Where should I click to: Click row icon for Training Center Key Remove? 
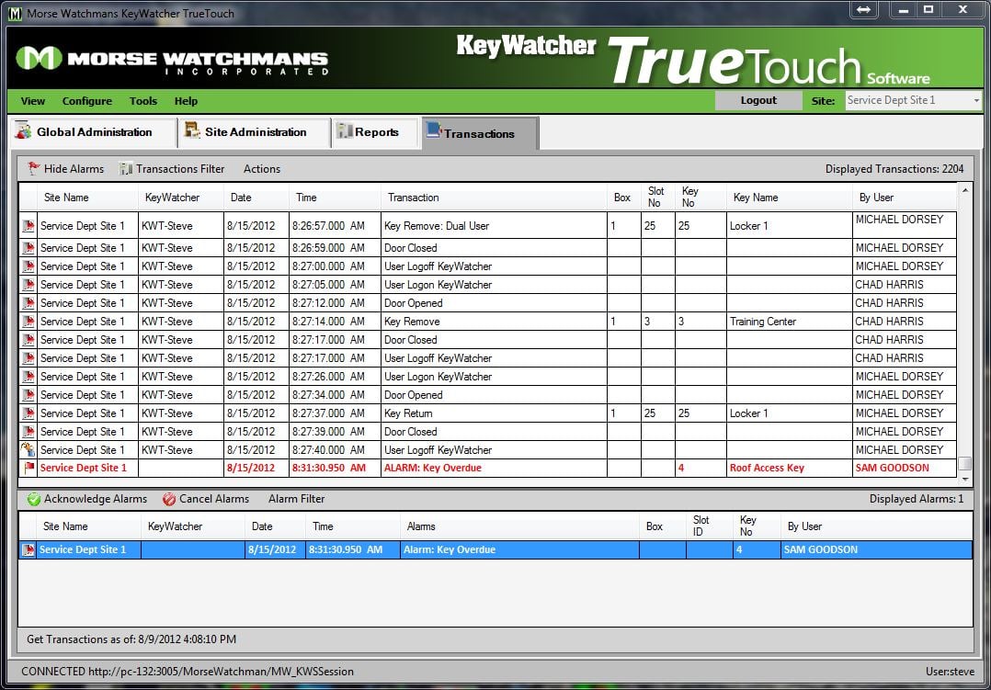point(28,321)
